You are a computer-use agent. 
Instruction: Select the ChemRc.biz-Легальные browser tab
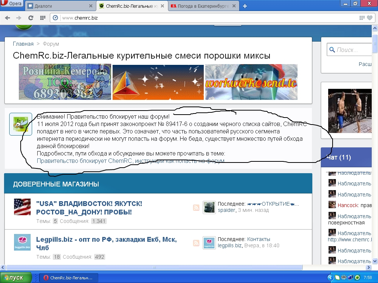click(x=132, y=6)
